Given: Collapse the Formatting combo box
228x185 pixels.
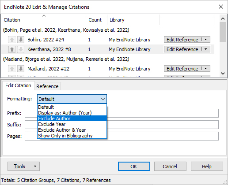Looking at the screenshot, I should [x=103, y=99].
